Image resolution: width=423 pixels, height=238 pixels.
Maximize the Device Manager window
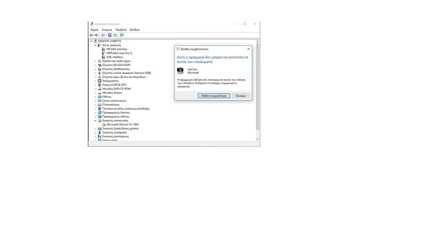click(245, 24)
